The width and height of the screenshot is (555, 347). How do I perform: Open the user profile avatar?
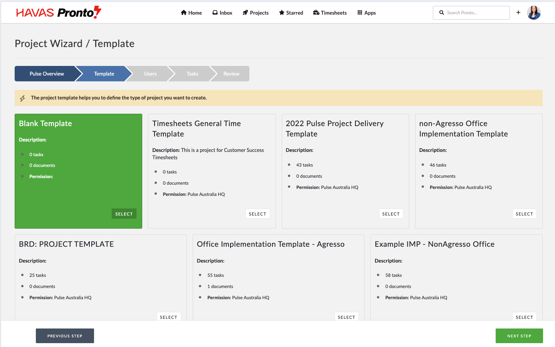point(534,13)
